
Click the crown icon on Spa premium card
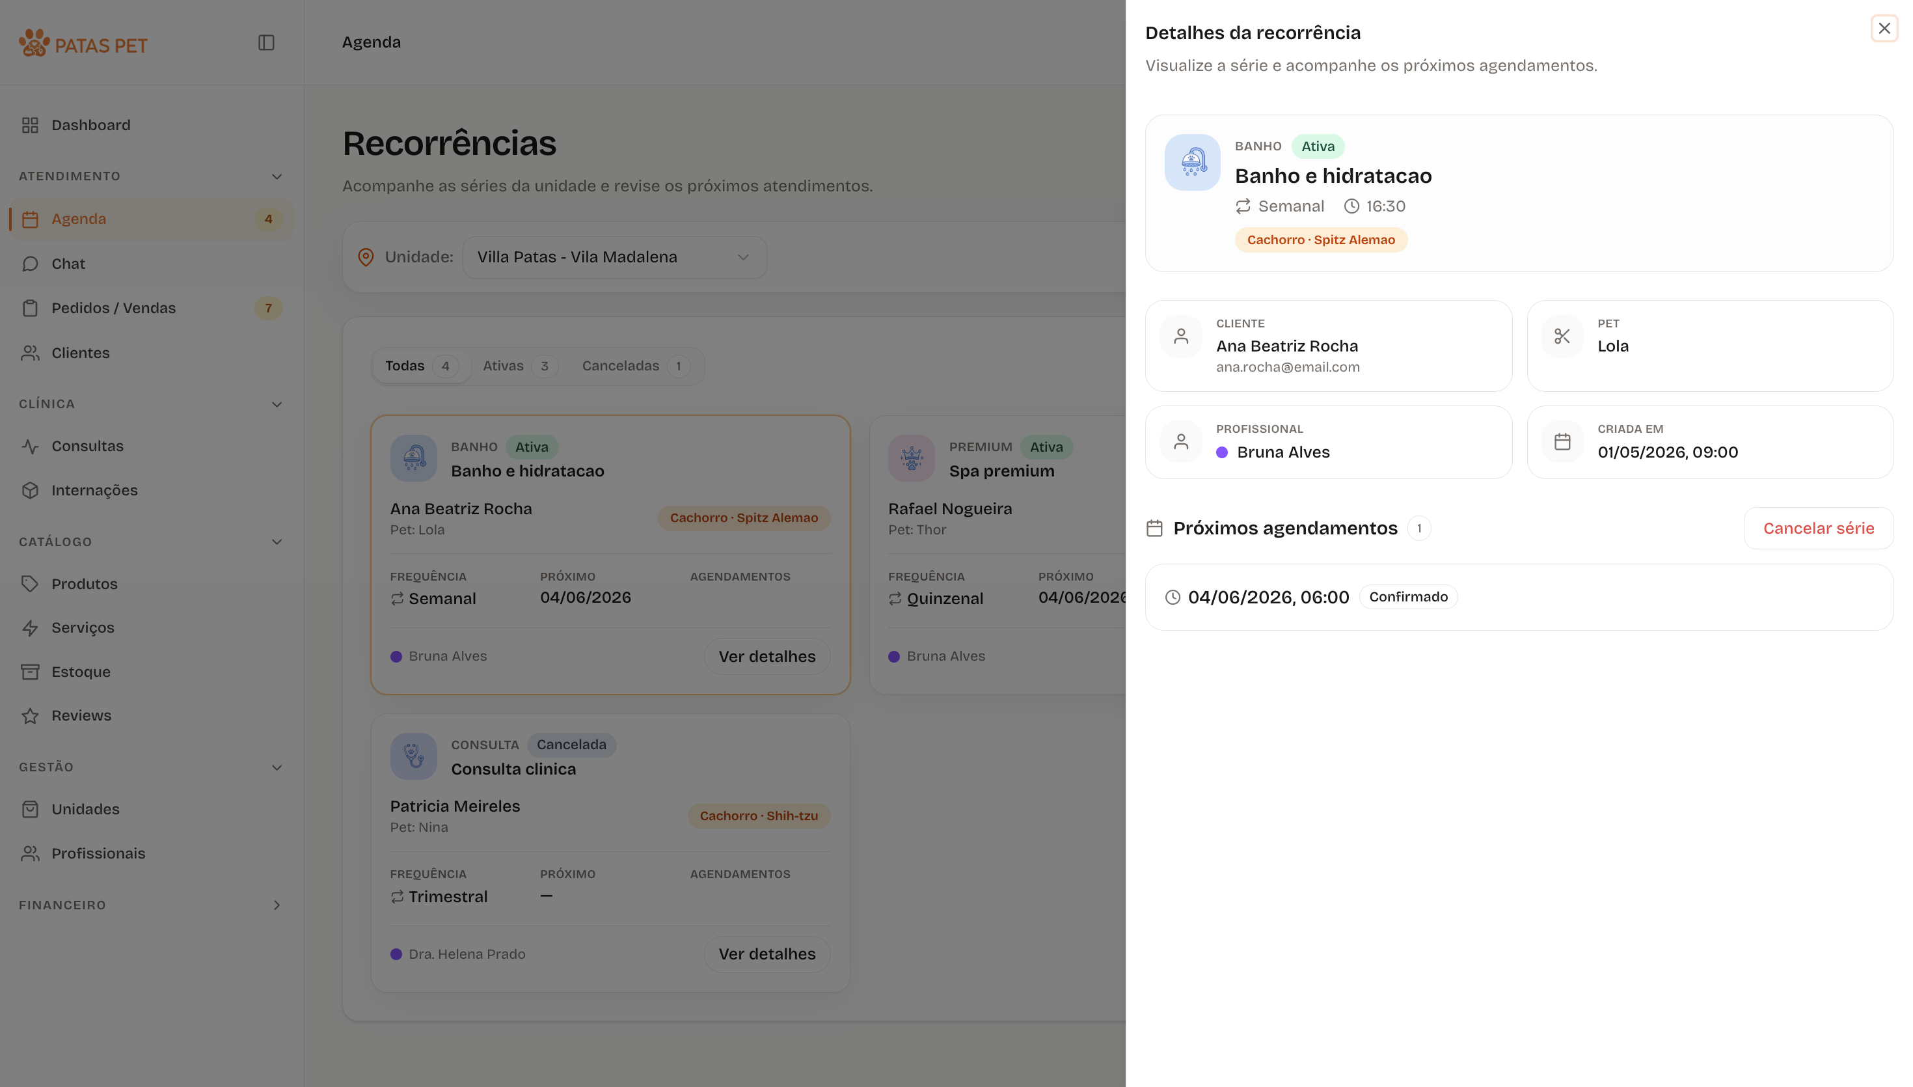pyautogui.click(x=911, y=458)
